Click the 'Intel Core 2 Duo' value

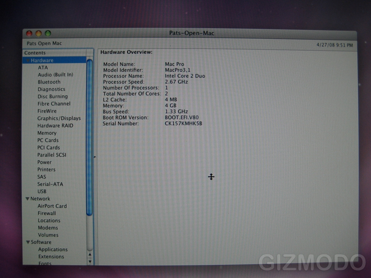tap(185, 76)
